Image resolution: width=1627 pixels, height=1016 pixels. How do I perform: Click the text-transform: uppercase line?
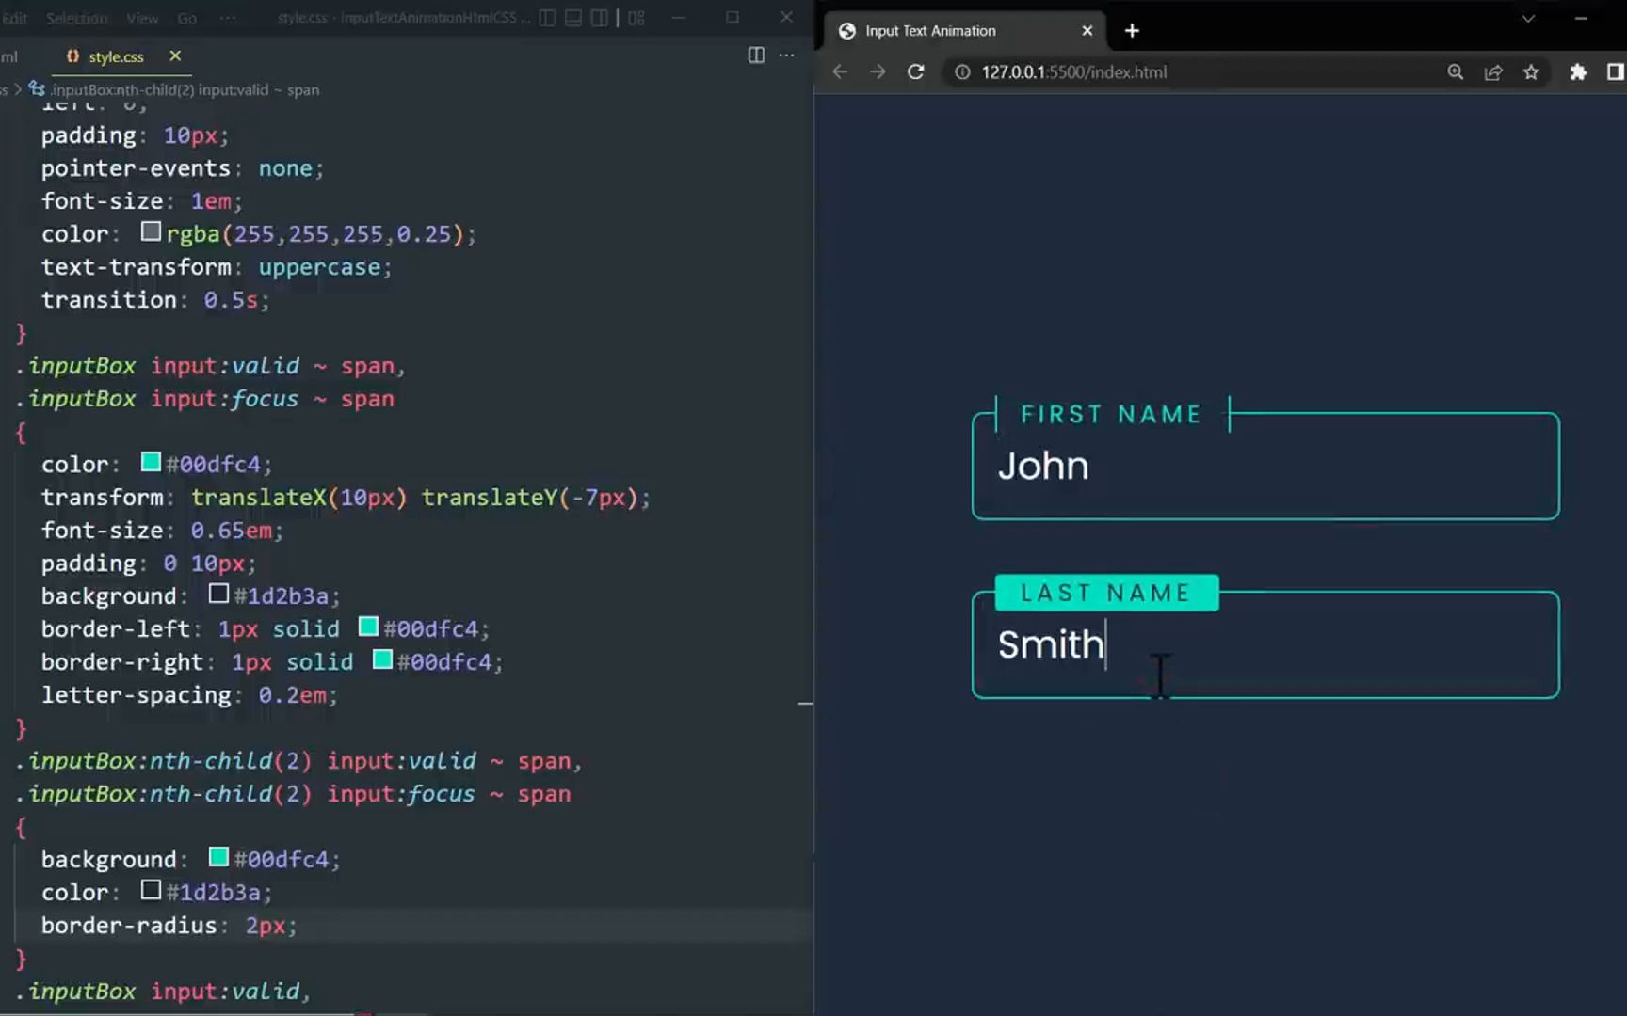pyautogui.click(x=217, y=267)
